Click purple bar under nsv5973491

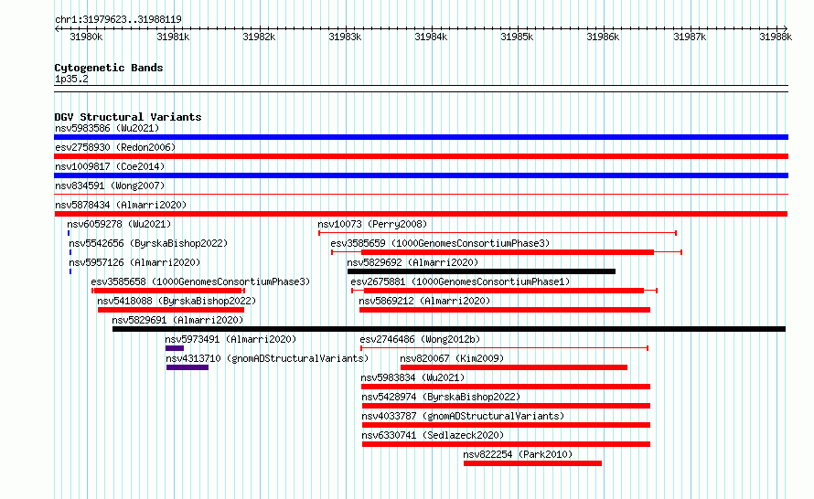point(175,348)
